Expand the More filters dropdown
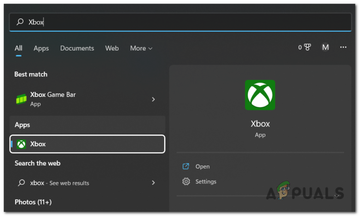The image size is (359, 216). point(141,48)
